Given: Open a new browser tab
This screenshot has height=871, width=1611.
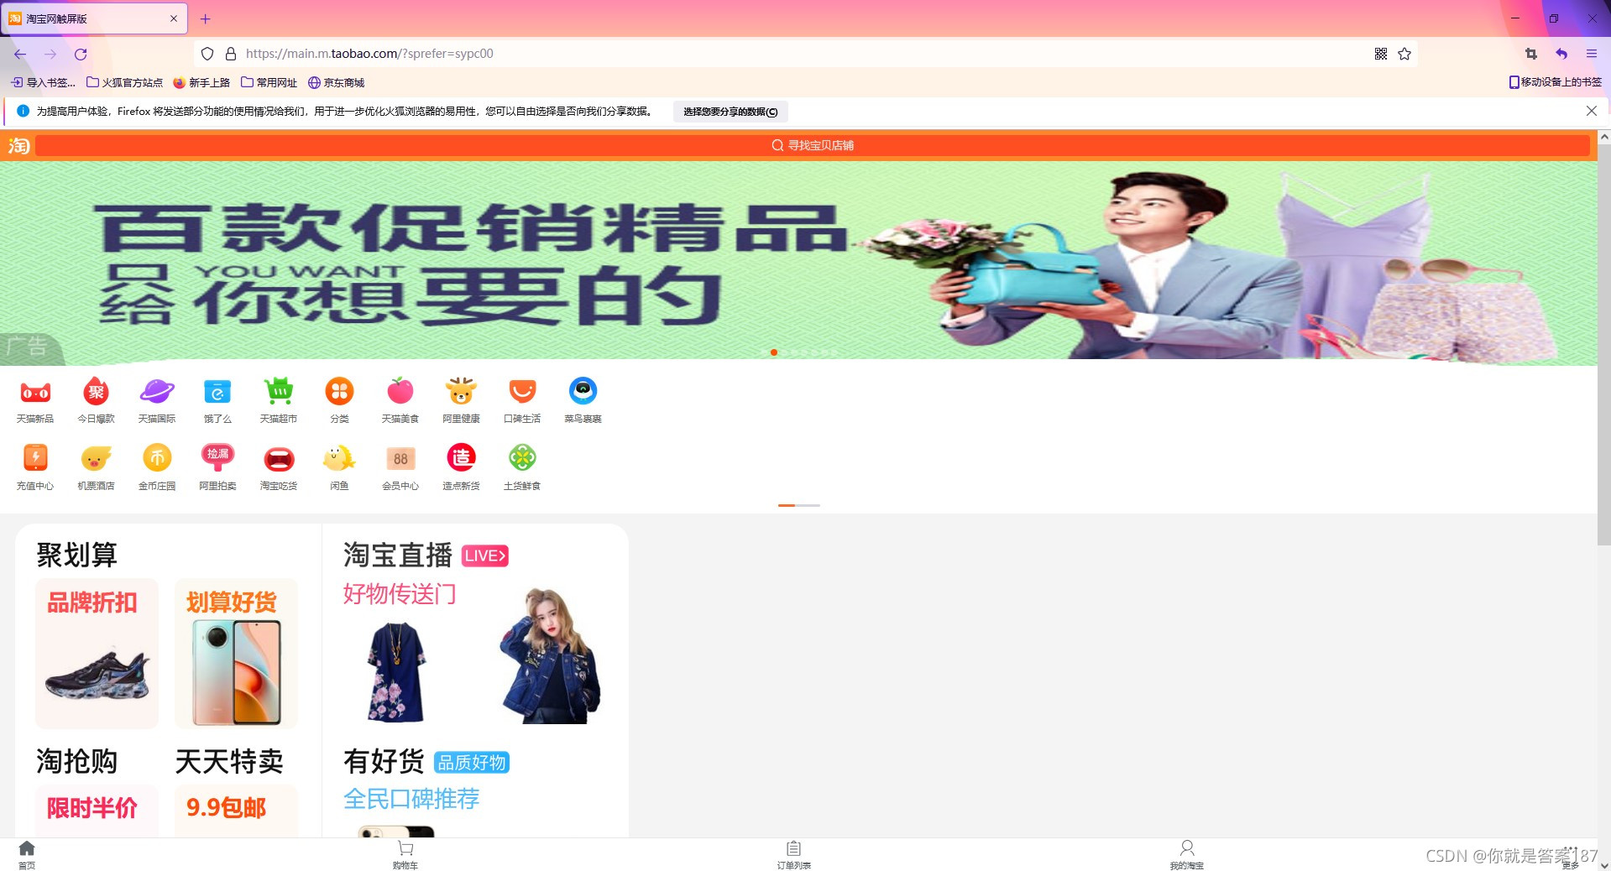Looking at the screenshot, I should pyautogui.click(x=205, y=18).
